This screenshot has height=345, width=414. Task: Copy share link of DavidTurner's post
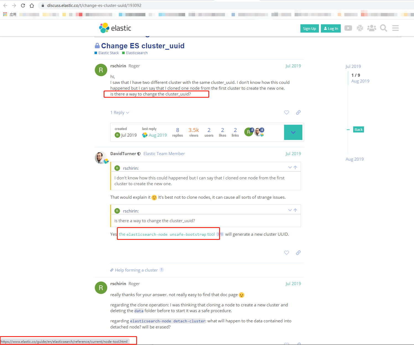pos(298,253)
